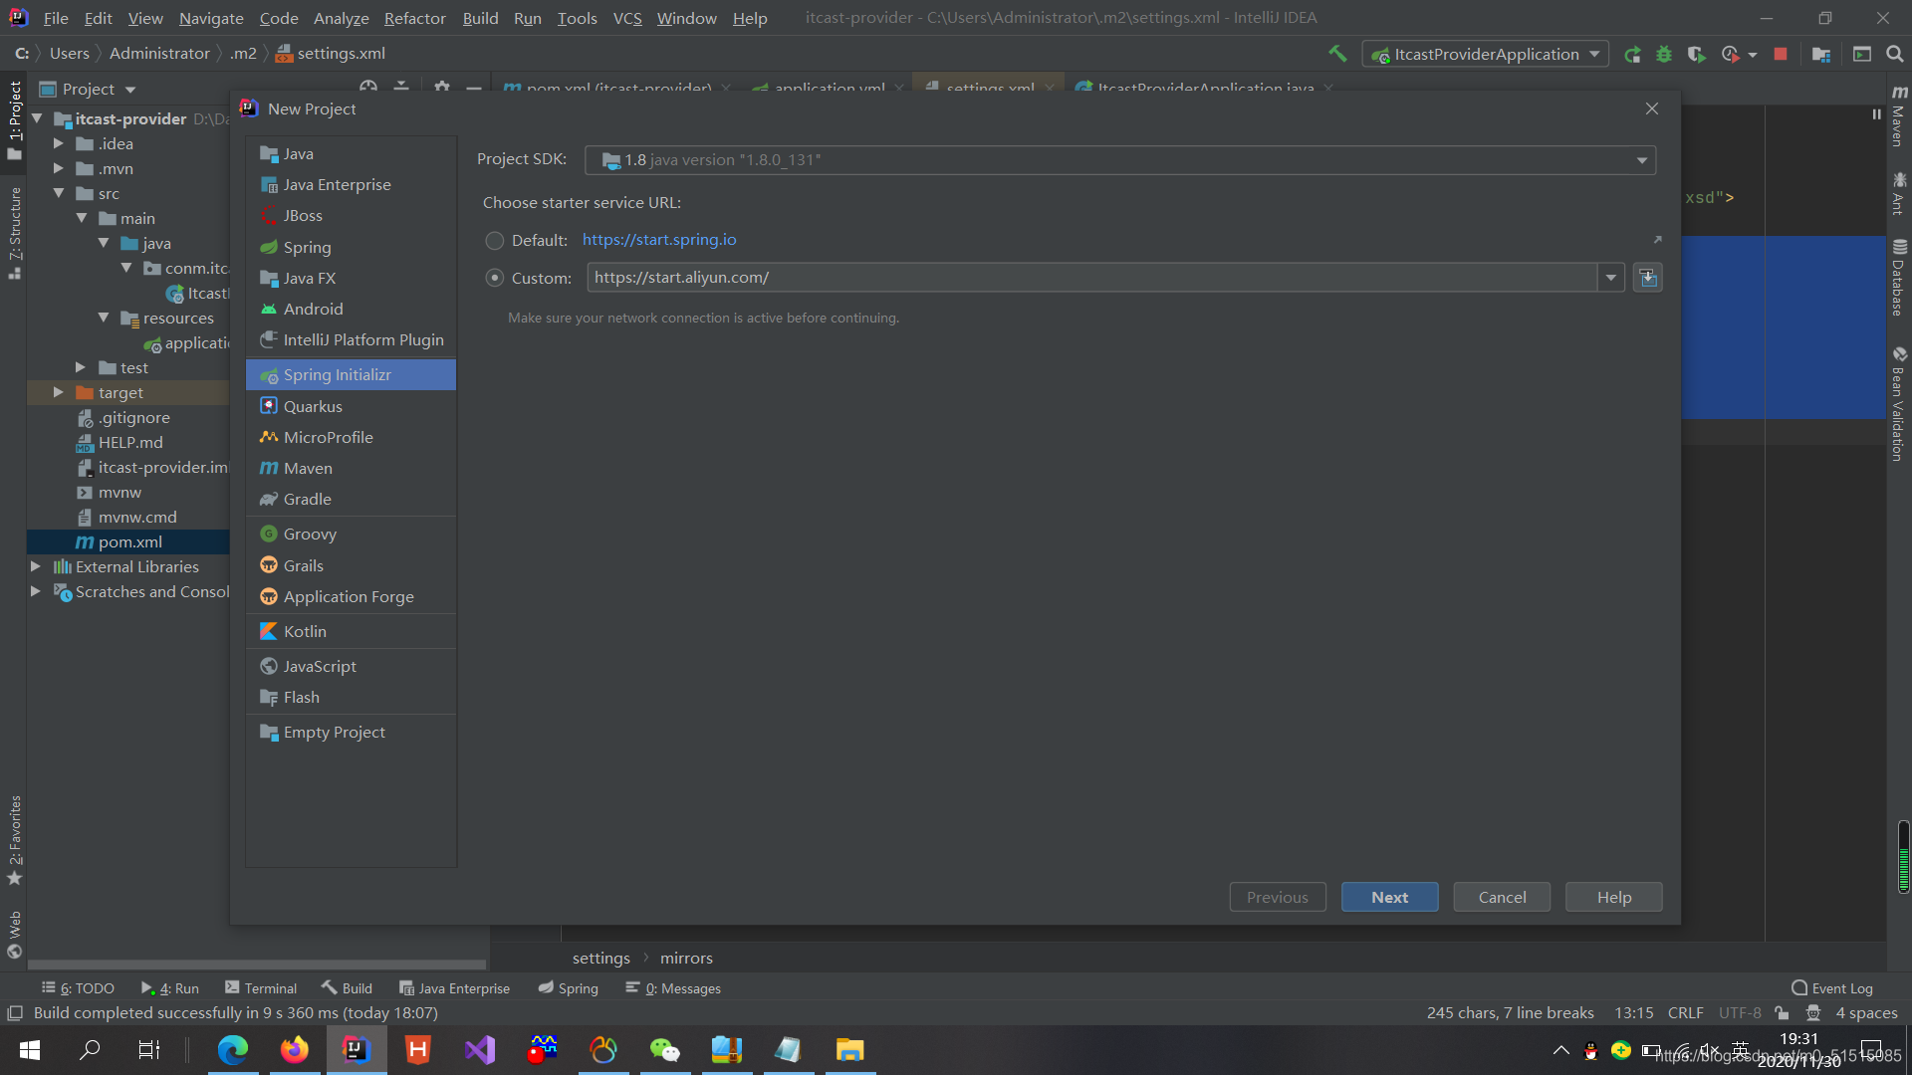Collapse the itcast-provider root node
This screenshot has width=1912, height=1075.
tap(37, 118)
